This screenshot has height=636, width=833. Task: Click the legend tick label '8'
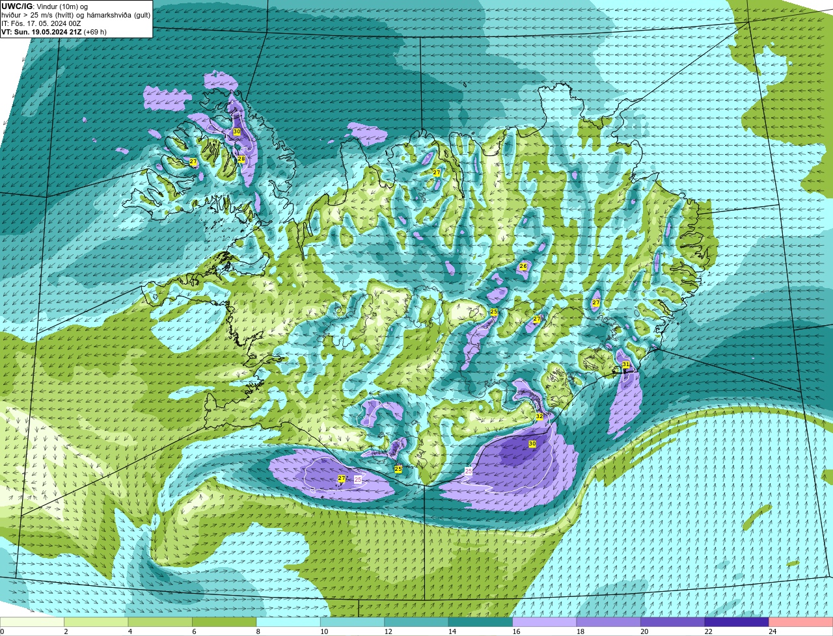[258, 631]
